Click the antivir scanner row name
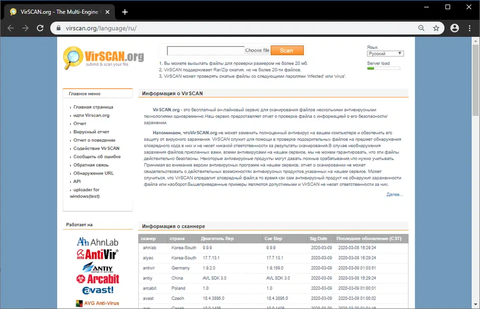Screen dimensions: 480x309 [x=149, y=268]
